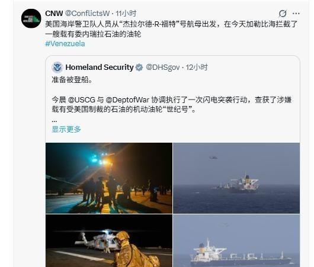
Task: Open the @ConflictsW handle
Action: click(87, 14)
